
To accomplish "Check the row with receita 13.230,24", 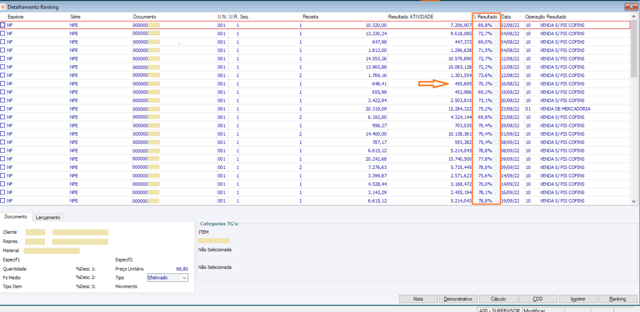I will pos(3,33).
